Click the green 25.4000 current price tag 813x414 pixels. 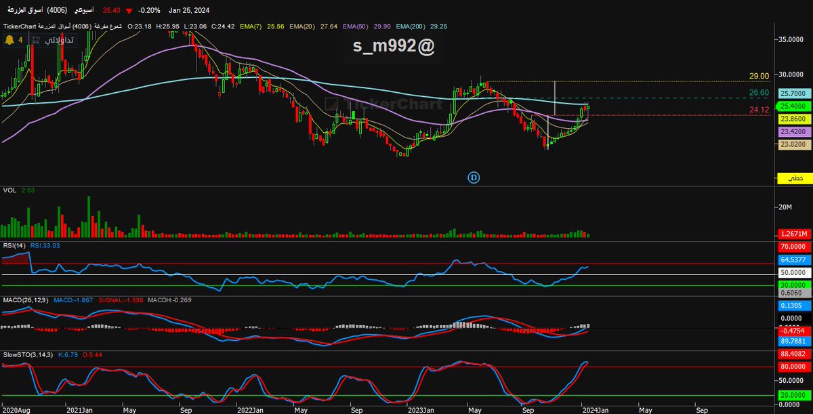click(x=795, y=106)
